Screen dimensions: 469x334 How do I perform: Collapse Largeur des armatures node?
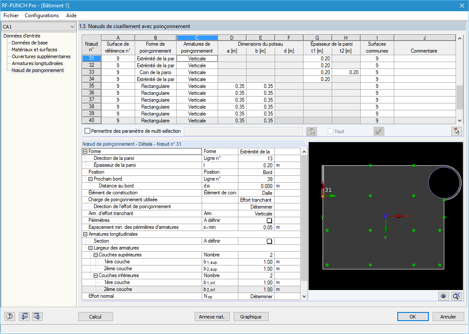point(90,248)
